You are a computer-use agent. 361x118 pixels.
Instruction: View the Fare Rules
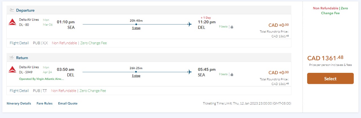pos(45,103)
